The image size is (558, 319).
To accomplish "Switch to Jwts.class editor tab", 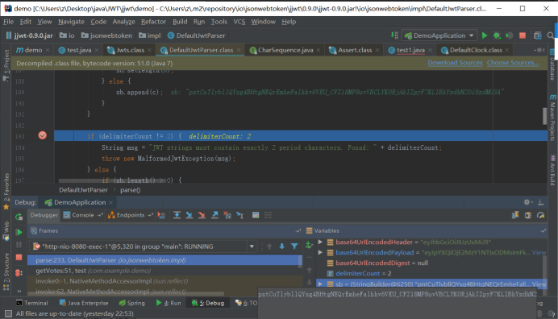I will [130, 50].
